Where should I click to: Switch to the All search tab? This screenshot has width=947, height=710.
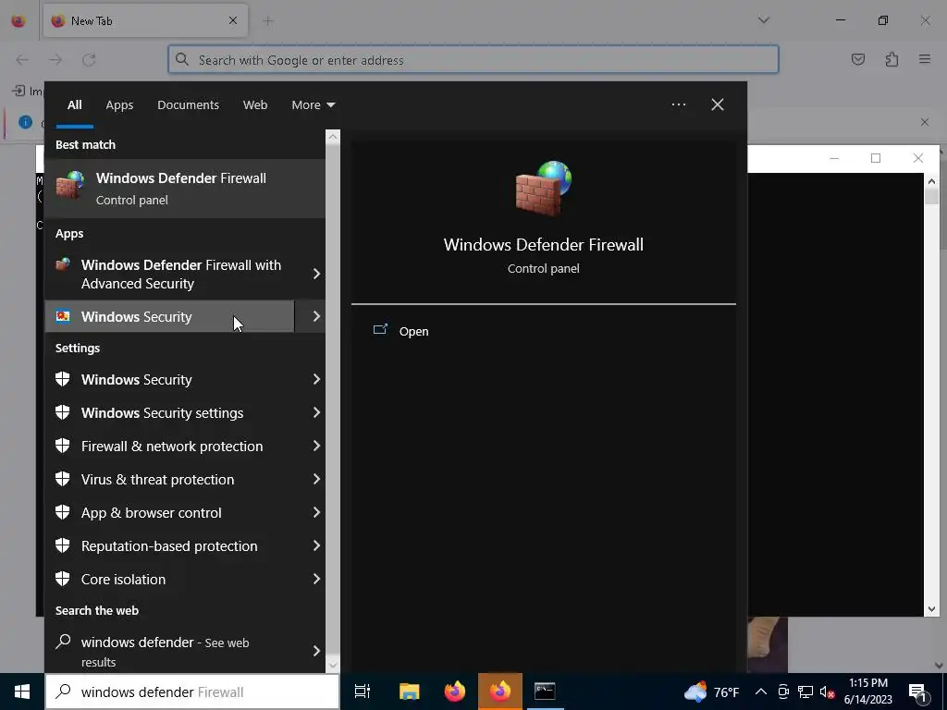click(x=74, y=105)
